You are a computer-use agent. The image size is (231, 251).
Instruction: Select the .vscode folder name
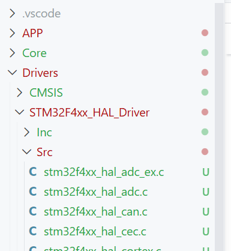(41, 14)
